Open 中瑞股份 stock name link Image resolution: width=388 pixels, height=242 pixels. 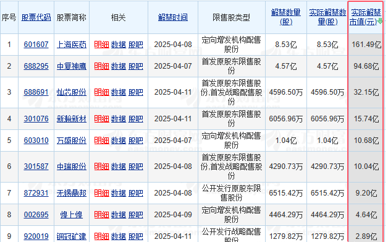tap(72, 166)
